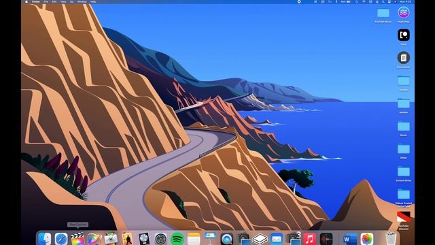Screen dimensions: 435x245
Task: Open the white stacked-layers app in Dock
Action: [x=260, y=239]
